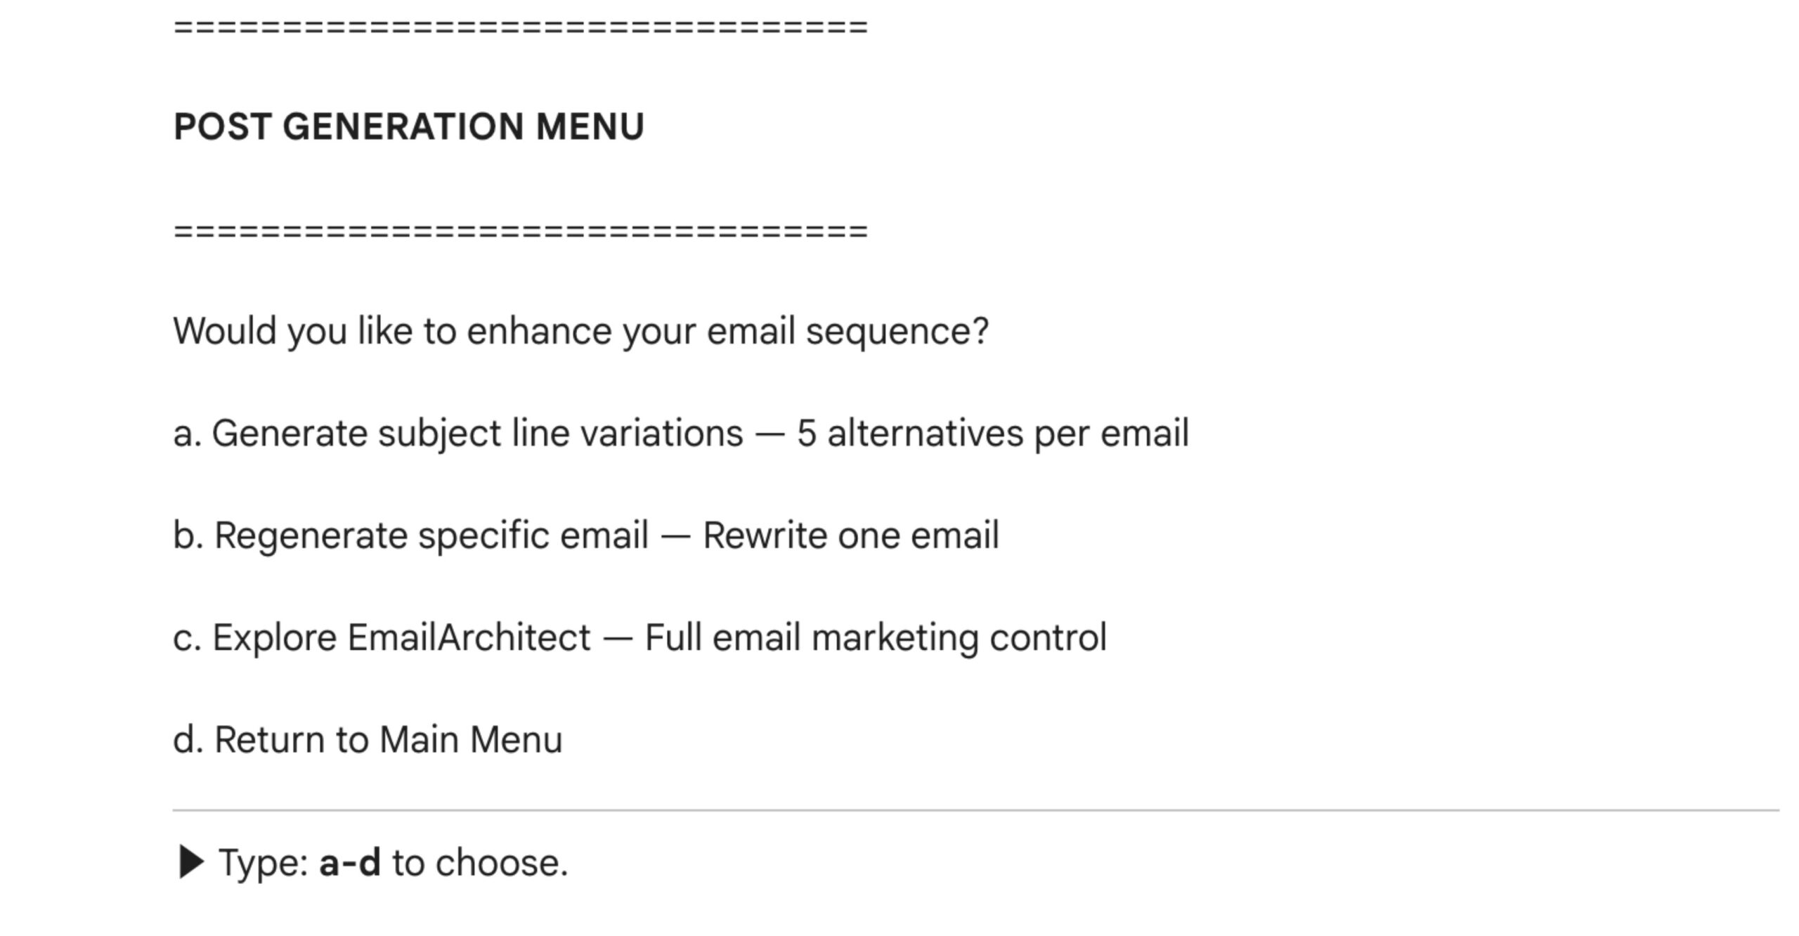Click the "5 alternatives per email" text
The image size is (1799, 936).
tap(992, 433)
